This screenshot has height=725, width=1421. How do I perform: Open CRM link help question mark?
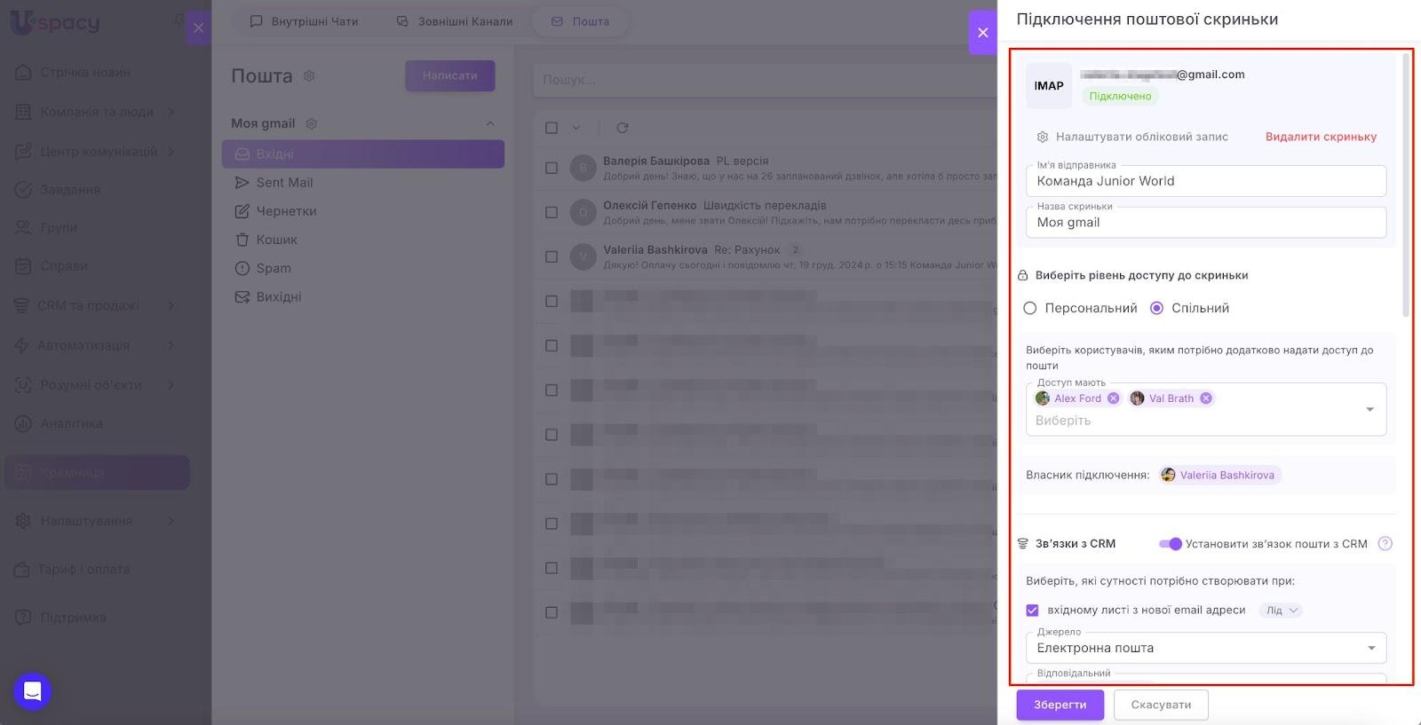(1385, 544)
